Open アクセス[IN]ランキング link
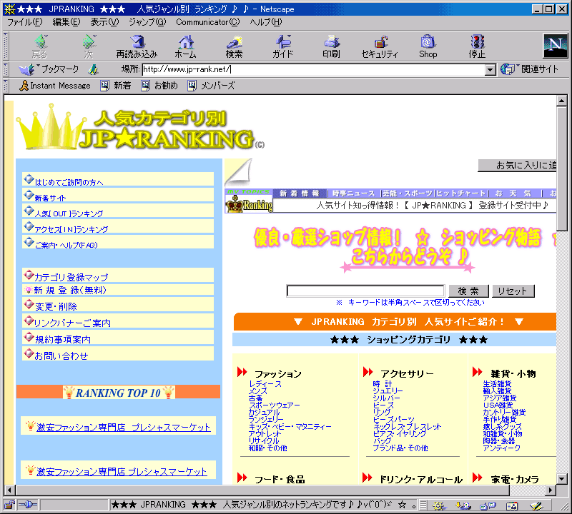 click(71, 229)
